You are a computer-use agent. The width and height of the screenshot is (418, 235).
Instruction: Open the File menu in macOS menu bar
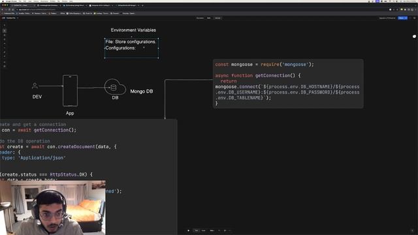tap(20, 1)
